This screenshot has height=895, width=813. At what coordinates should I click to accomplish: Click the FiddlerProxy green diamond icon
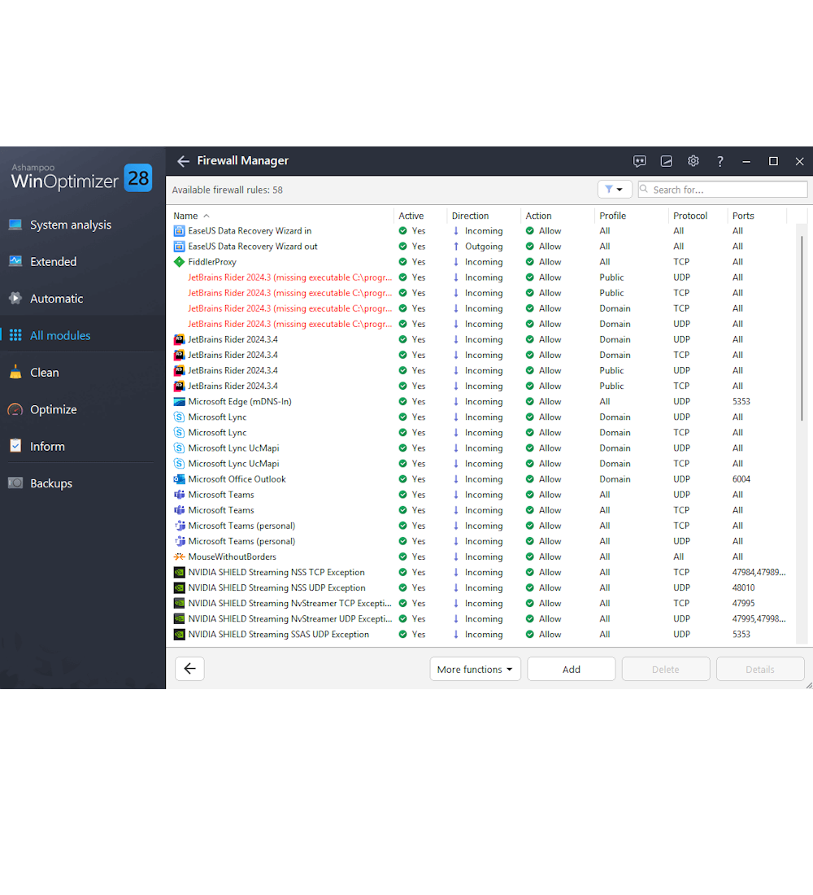click(180, 262)
